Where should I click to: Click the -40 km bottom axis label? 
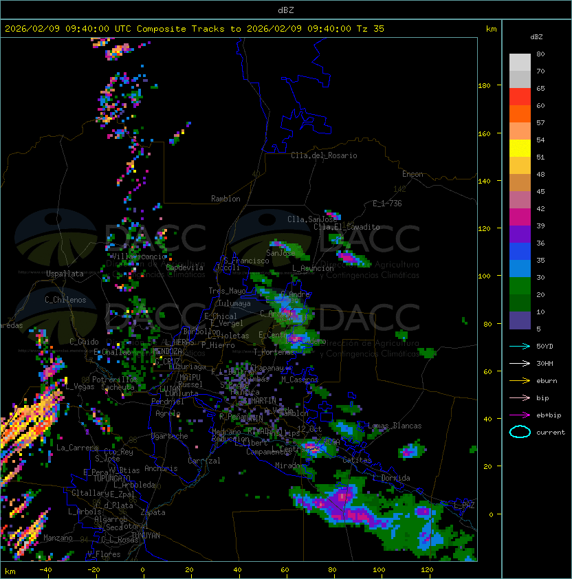45,570
